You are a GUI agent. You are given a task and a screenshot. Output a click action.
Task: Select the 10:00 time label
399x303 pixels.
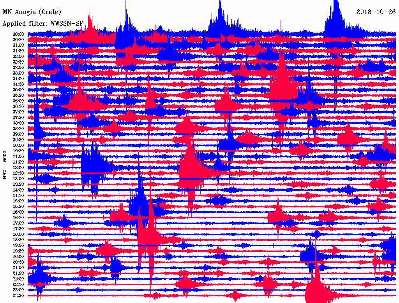point(18,145)
